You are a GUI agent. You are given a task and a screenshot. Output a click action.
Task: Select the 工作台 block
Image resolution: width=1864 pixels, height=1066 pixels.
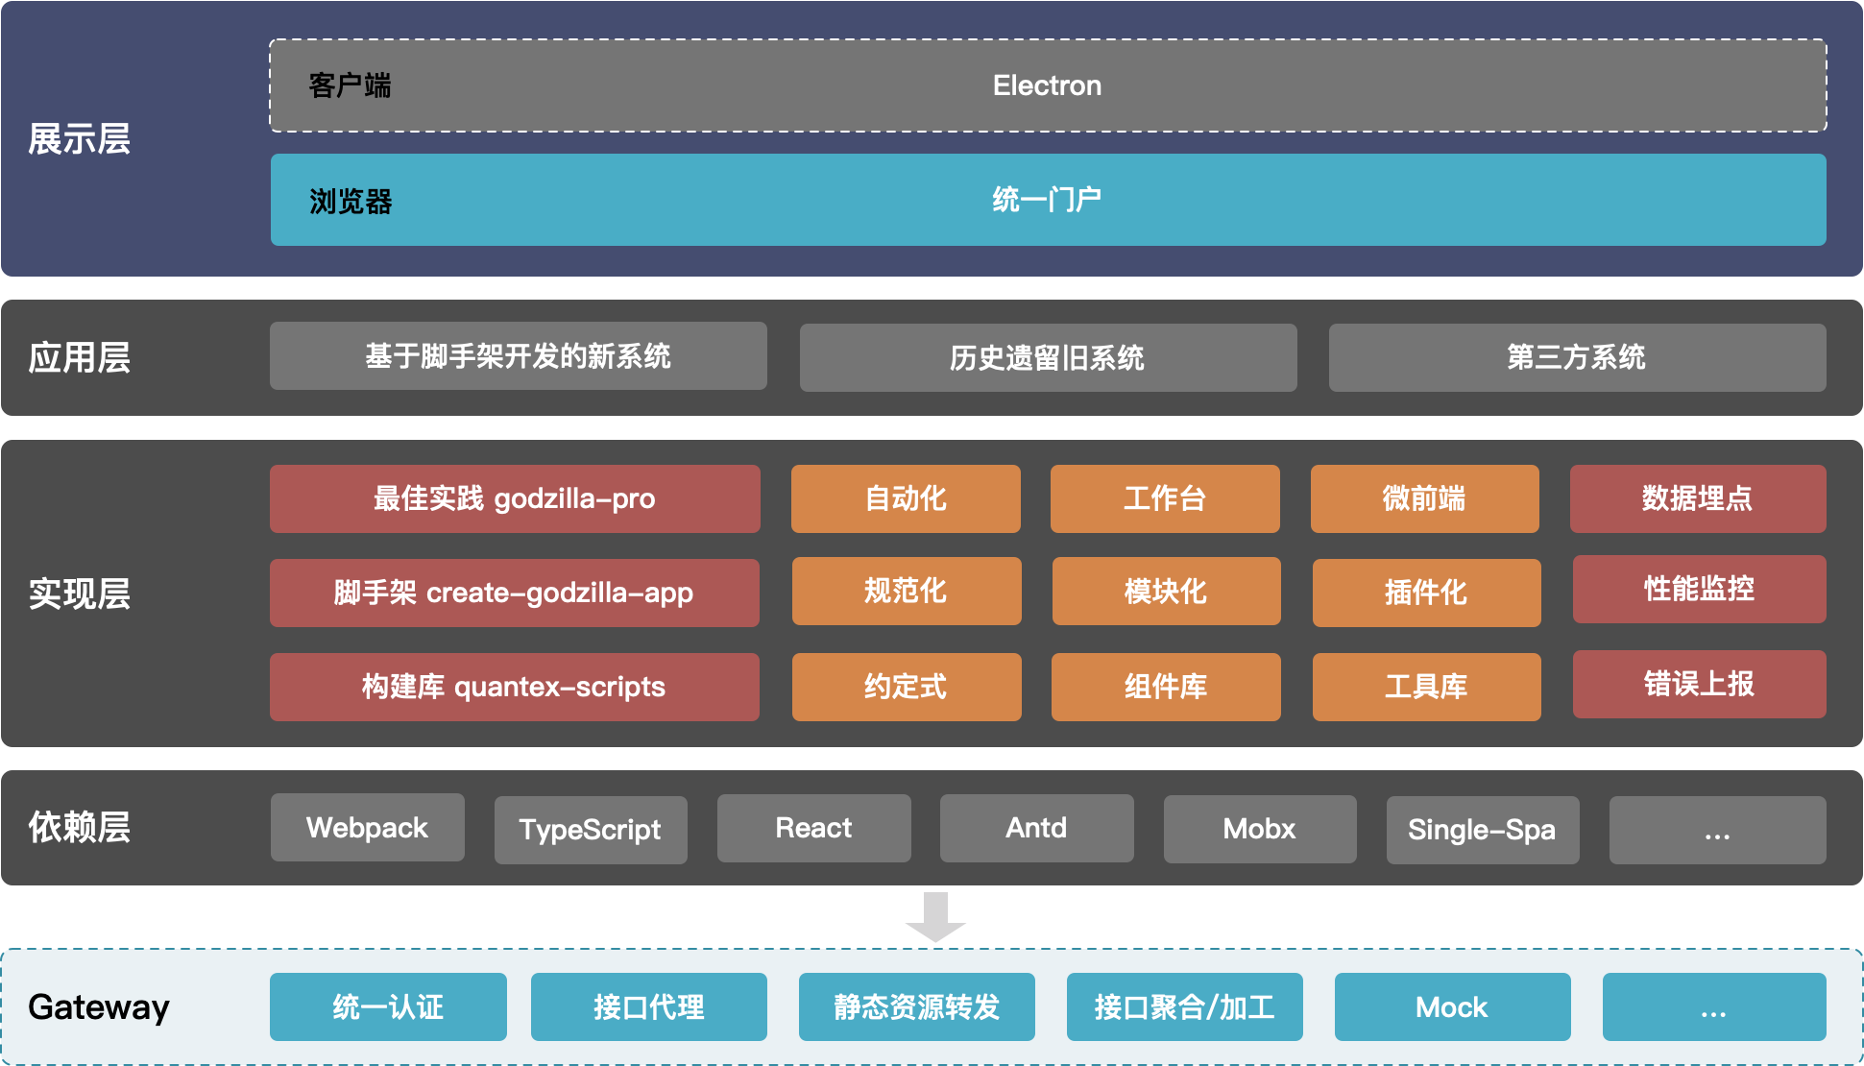tap(1165, 498)
